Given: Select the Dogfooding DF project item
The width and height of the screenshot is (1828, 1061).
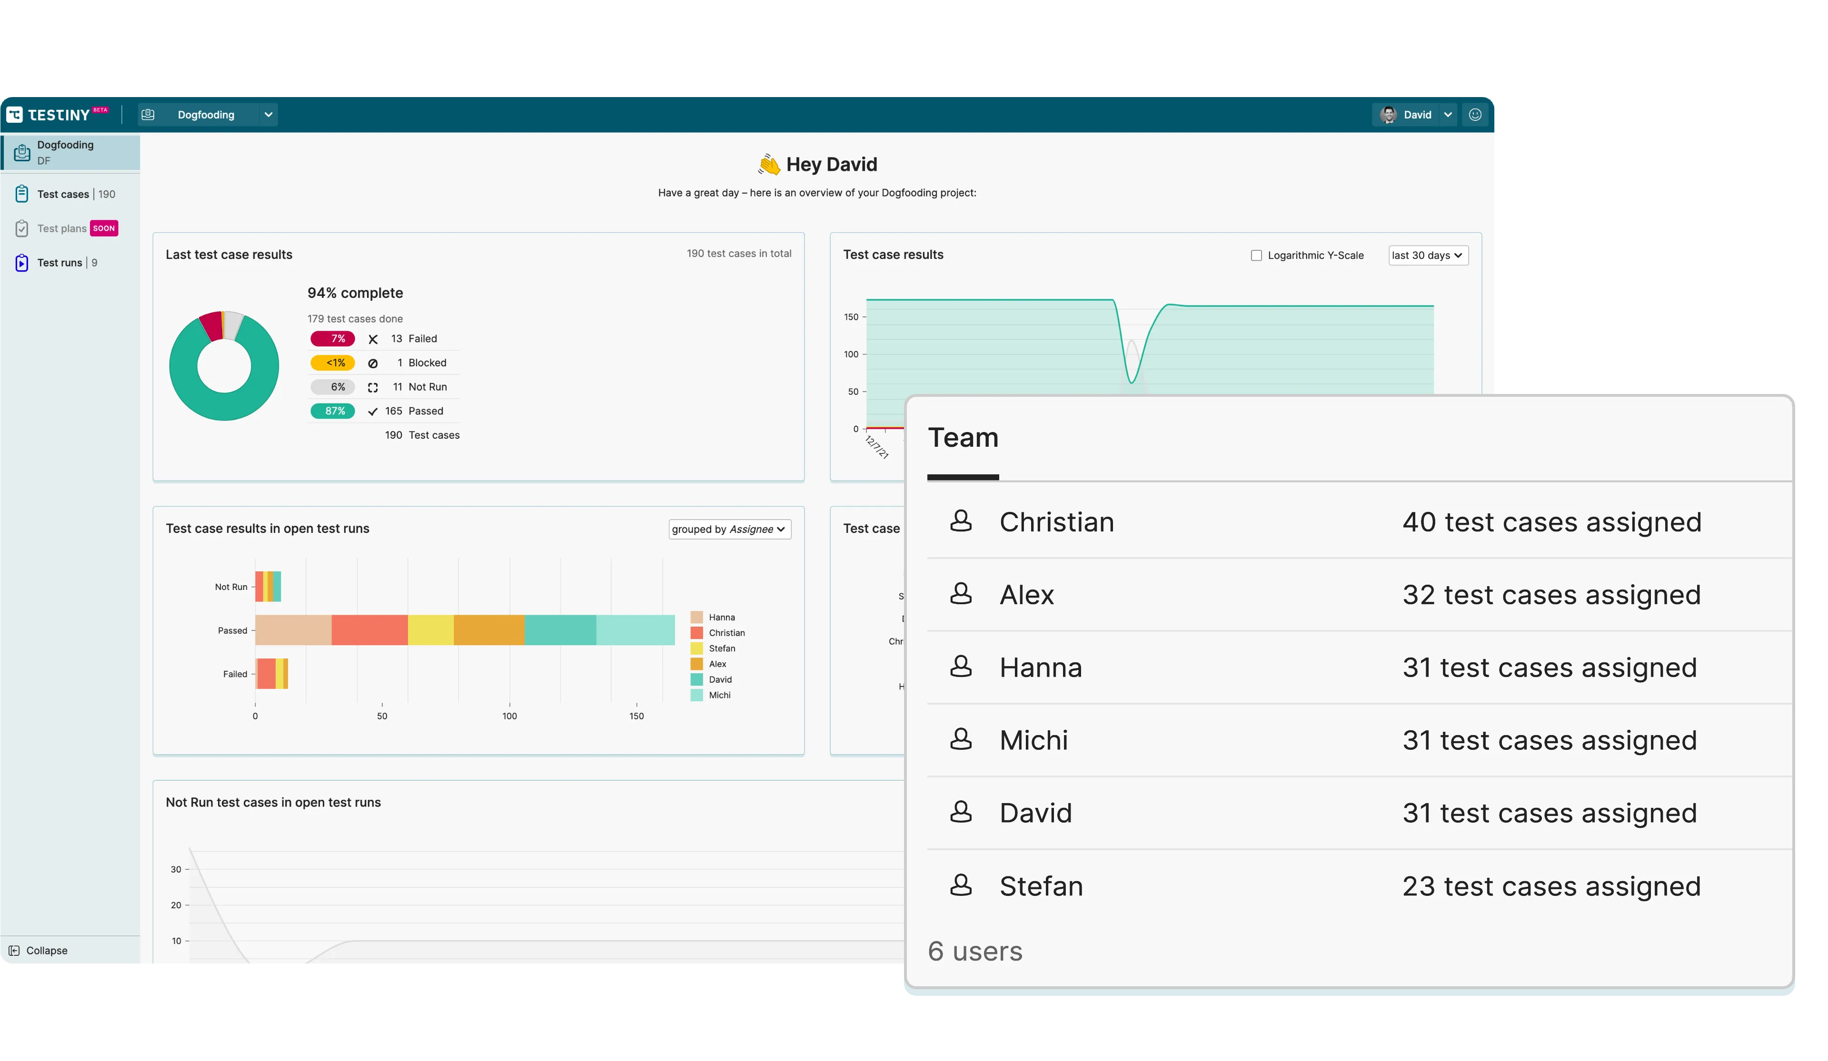Looking at the screenshot, I should [70, 152].
